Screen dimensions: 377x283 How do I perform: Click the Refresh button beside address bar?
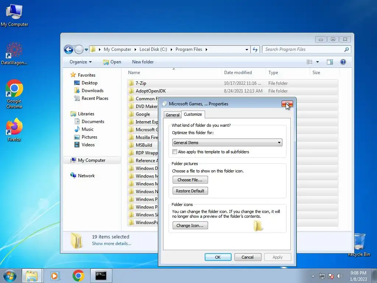click(x=255, y=50)
